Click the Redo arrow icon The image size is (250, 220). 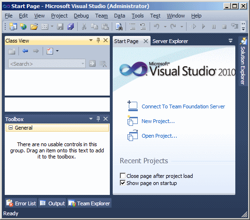click(173, 26)
